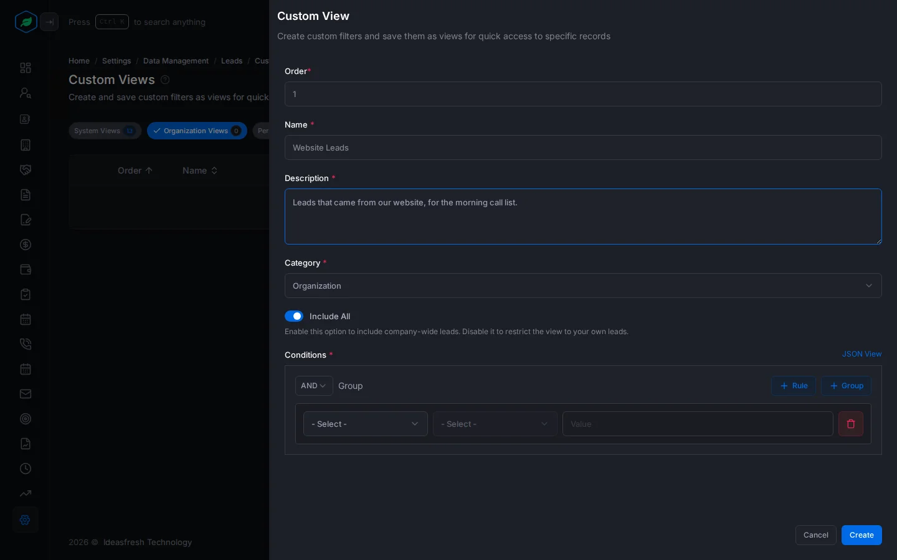Open the target goals sidebar icon
The image size is (897, 560).
(x=26, y=419)
